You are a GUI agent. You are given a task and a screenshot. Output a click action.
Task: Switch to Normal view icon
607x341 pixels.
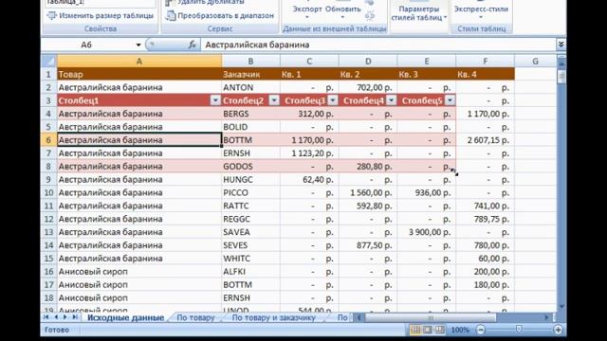click(415, 330)
